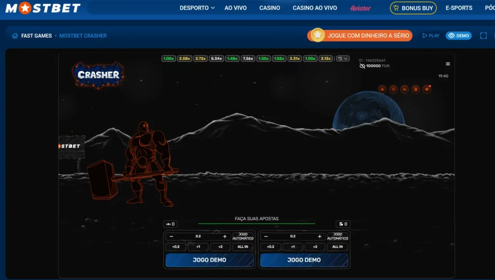Decrease the right bet with the minus button
The width and height of the screenshot is (495, 280).
coord(266,236)
